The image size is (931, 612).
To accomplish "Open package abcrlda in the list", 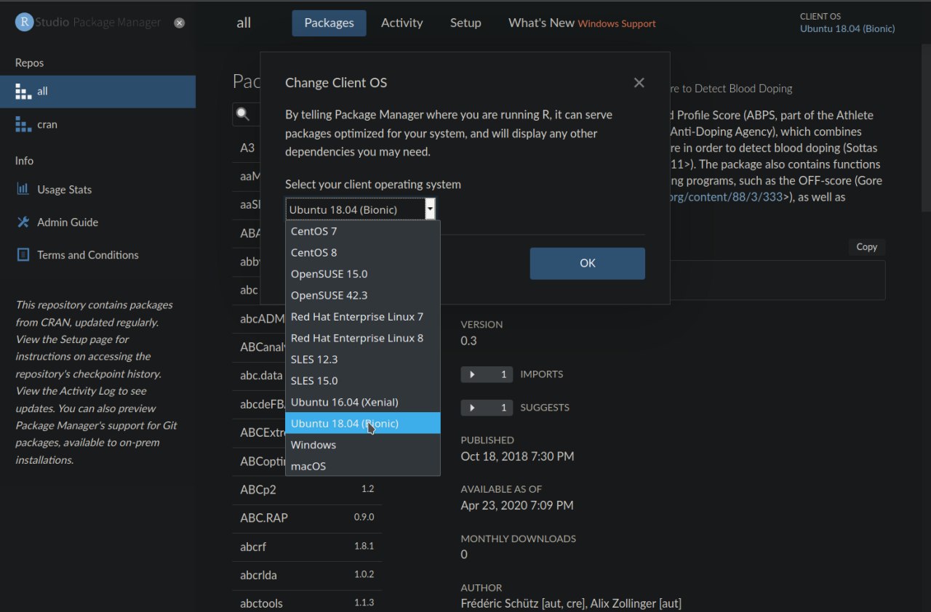I will (x=307, y=574).
